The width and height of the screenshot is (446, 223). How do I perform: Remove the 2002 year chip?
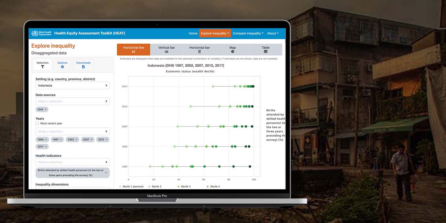[76, 139]
